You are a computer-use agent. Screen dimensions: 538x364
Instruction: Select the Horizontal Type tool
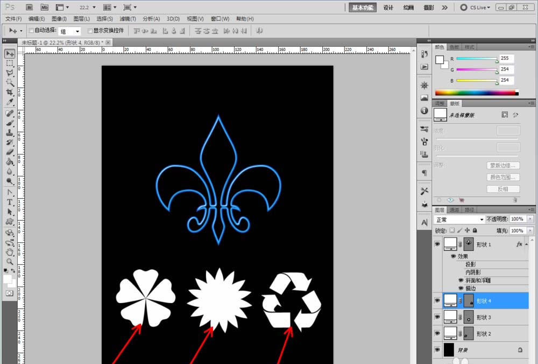(x=10, y=202)
